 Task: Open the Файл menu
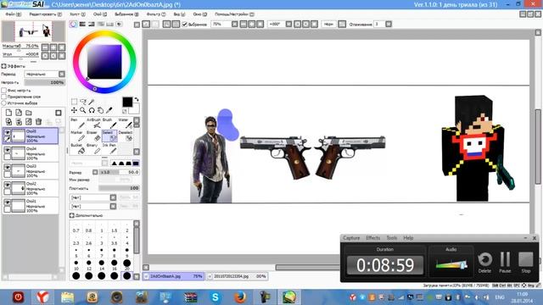(14, 14)
